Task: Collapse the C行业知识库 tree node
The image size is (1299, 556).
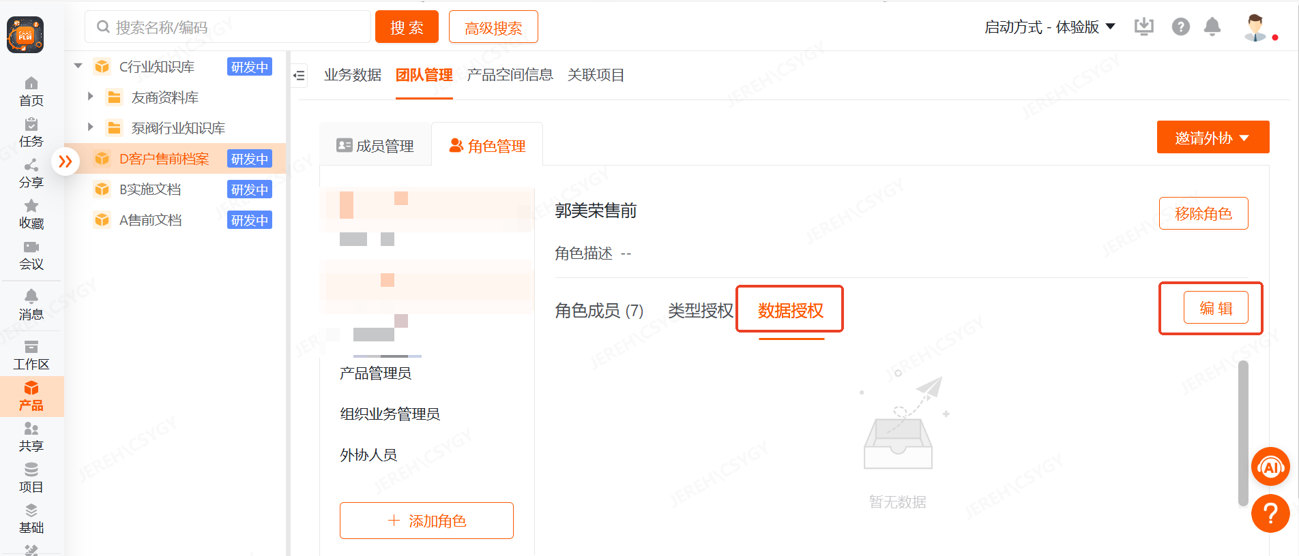Action: click(78, 66)
